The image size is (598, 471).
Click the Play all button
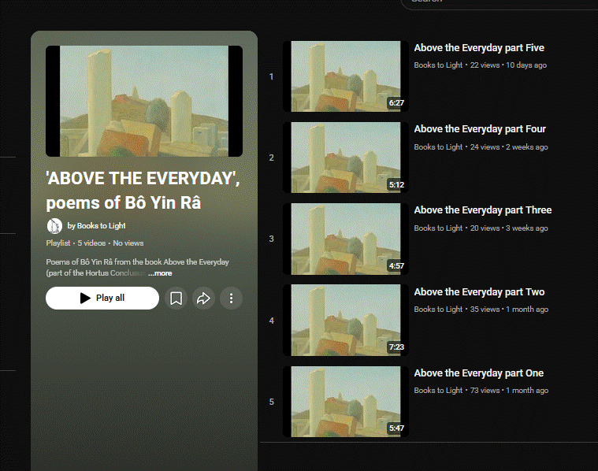[x=102, y=298]
